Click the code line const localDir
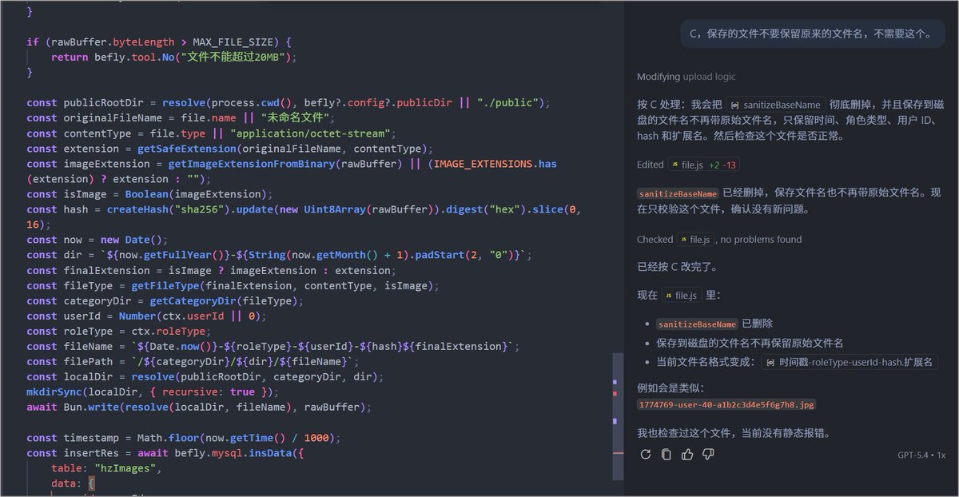This screenshot has height=497, width=959. [205, 376]
